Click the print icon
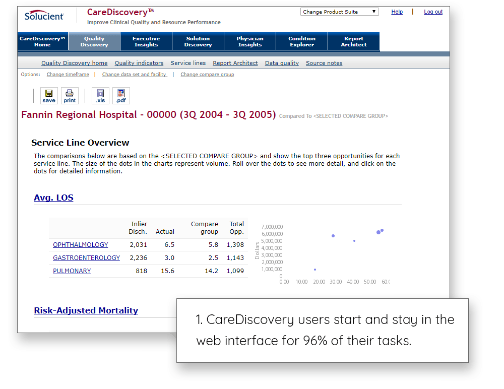Screen dimensions: 504x389 pos(70,96)
